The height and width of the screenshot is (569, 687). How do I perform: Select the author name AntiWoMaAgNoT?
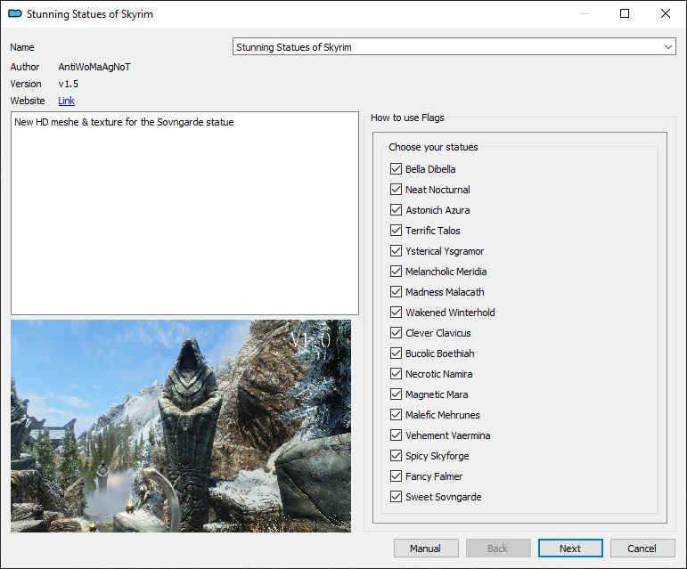(x=94, y=67)
